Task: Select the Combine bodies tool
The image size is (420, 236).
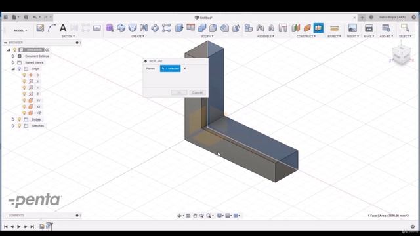Action: point(202,28)
